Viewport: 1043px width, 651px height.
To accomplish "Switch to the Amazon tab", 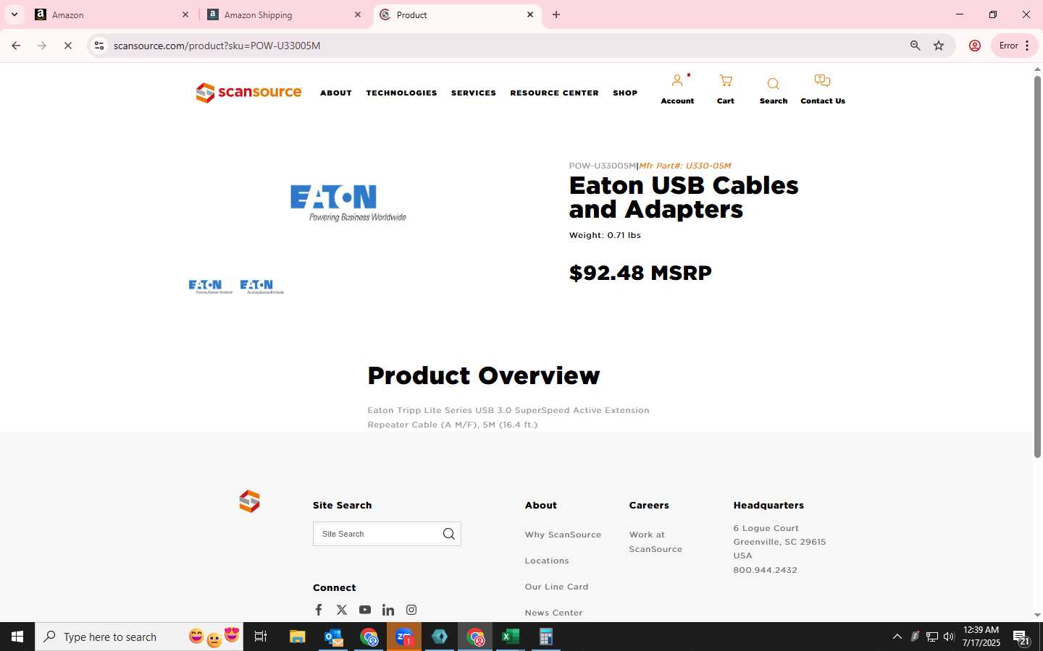I will click(112, 14).
